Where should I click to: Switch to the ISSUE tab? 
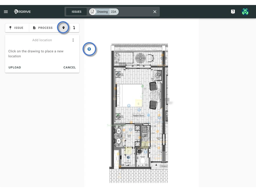pos(17,28)
